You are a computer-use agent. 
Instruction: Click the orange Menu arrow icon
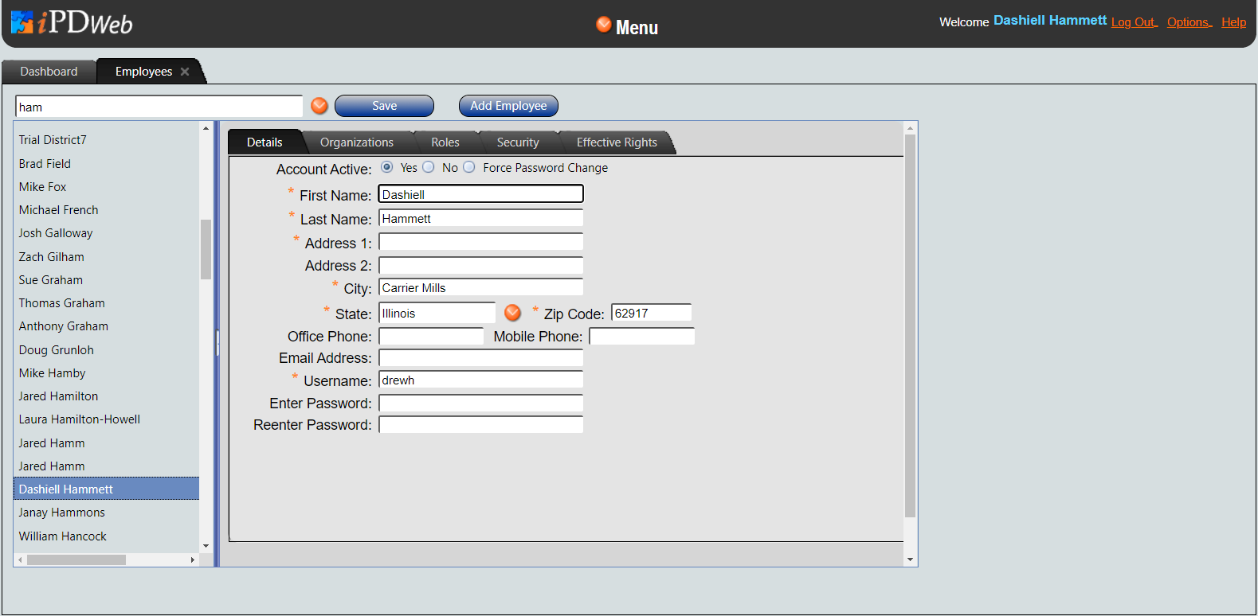(x=604, y=25)
